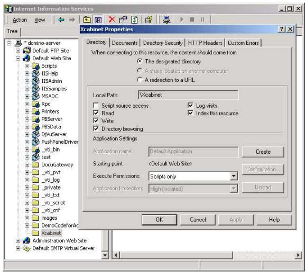Click the Up one level folder icon

[x=87, y=20]
